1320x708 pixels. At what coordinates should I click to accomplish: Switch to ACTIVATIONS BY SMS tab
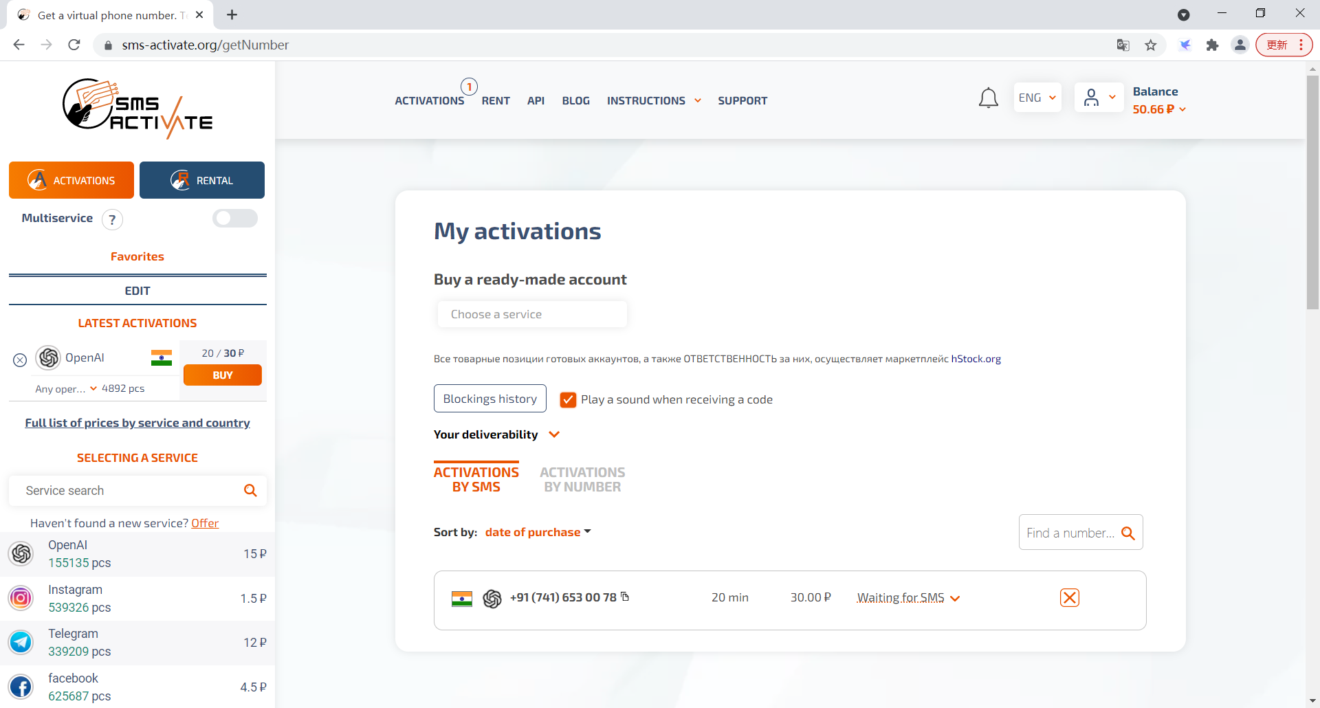click(x=476, y=479)
